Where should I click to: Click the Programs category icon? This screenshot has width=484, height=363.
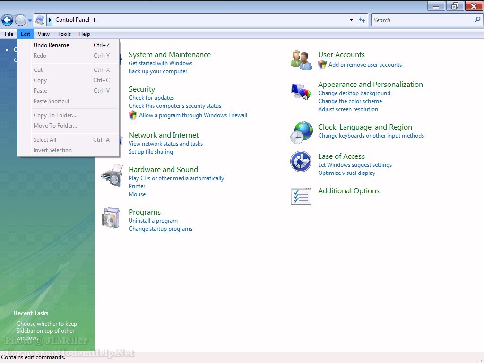pos(112,218)
